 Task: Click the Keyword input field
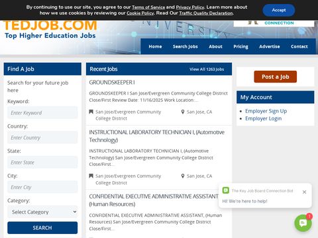pyautogui.click(x=42, y=112)
